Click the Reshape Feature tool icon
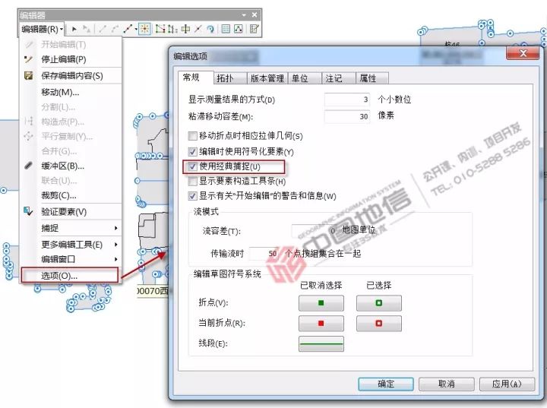The width and height of the screenshot is (547, 408). (x=172, y=29)
